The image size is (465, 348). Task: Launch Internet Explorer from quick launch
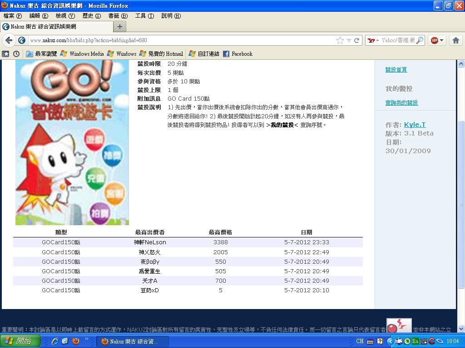55,341
